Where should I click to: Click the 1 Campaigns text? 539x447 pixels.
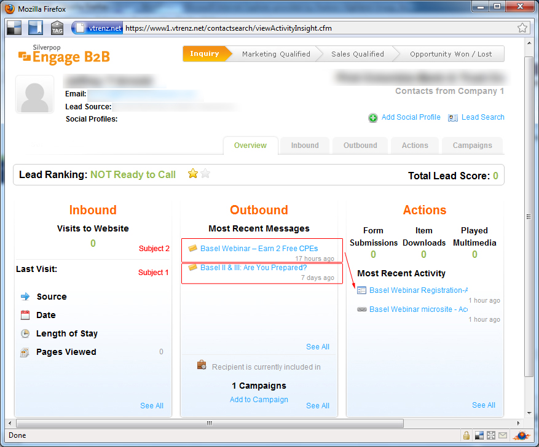point(259,386)
